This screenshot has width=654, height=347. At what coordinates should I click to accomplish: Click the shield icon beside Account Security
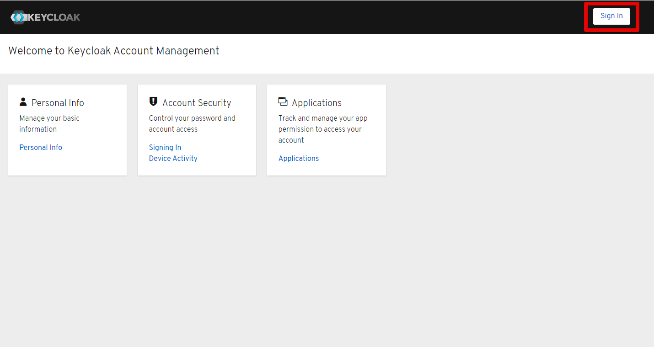153,101
